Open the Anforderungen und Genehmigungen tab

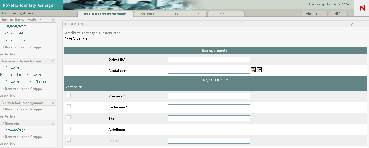[170, 14]
